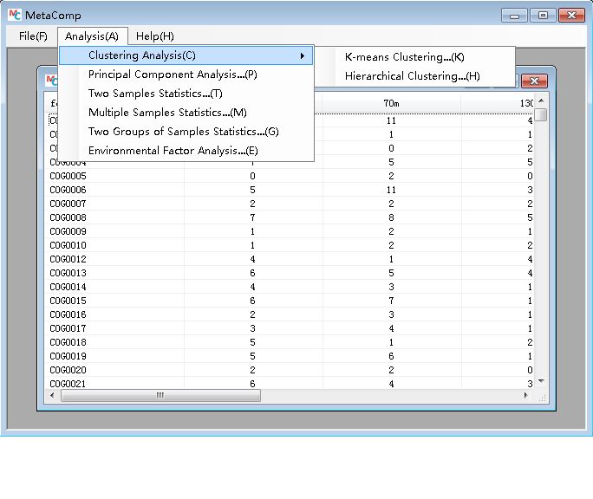Click the horizontal scrollbar left arrow
Image resolution: width=593 pixels, height=499 pixels.
click(x=53, y=395)
